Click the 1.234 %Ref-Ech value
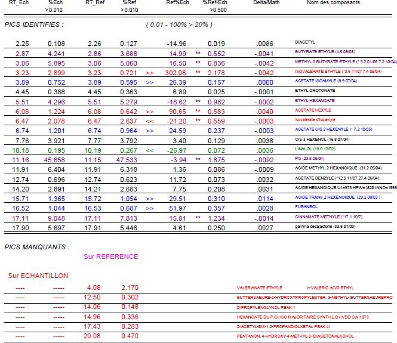Screen dimensions: 397x343 (x=216, y=218)
